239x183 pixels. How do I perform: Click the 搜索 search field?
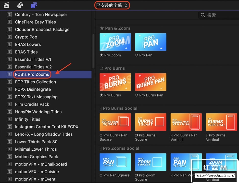219,15
